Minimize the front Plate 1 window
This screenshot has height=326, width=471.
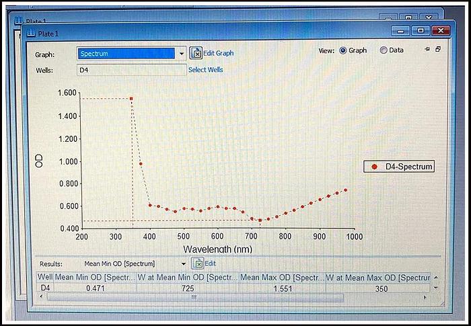[401, 31]
